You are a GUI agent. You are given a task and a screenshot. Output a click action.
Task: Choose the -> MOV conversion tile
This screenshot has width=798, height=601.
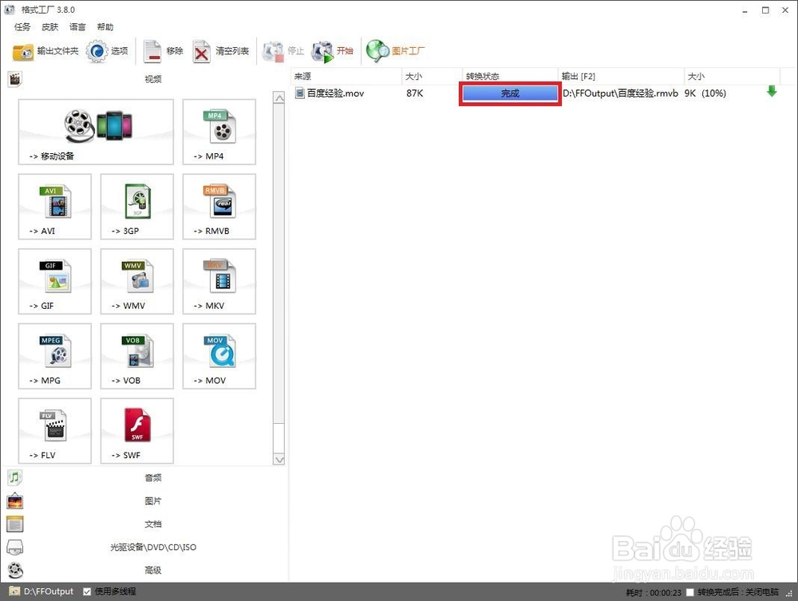pyautogui.click(x=219, y=356)
